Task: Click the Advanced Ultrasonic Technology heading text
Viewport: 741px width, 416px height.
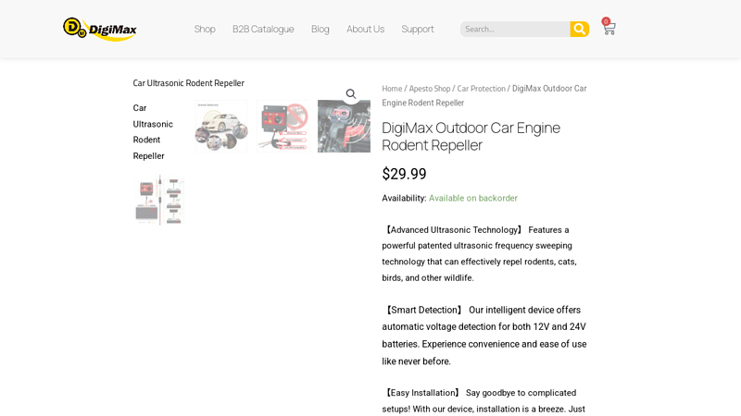Action: click(x=454, y=229)
